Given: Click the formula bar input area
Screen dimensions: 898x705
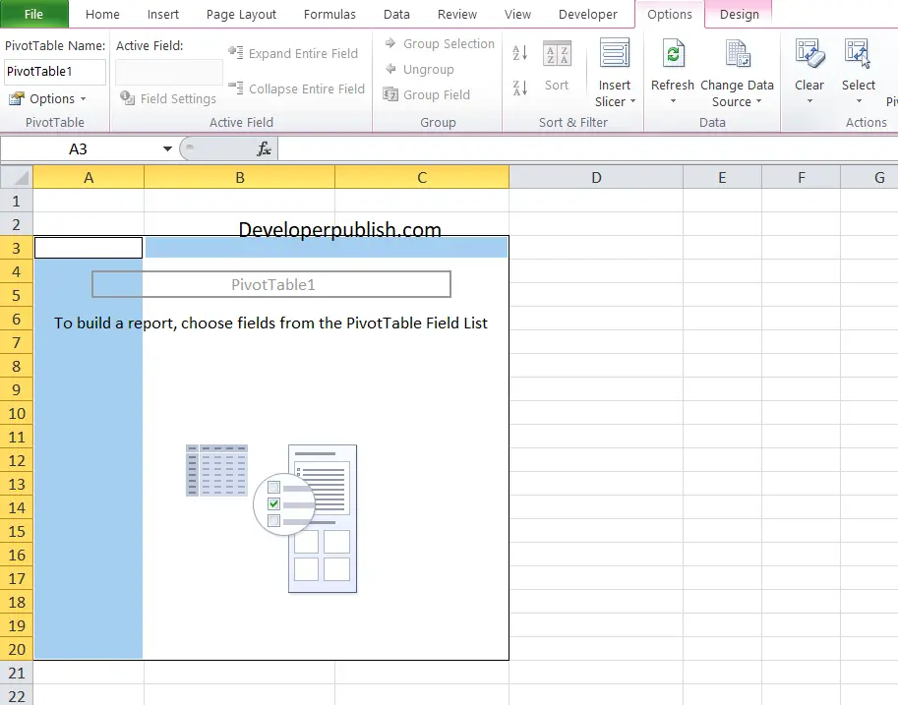Looking at the screenshot, I should pyautogui.click(x=587, y=148).
